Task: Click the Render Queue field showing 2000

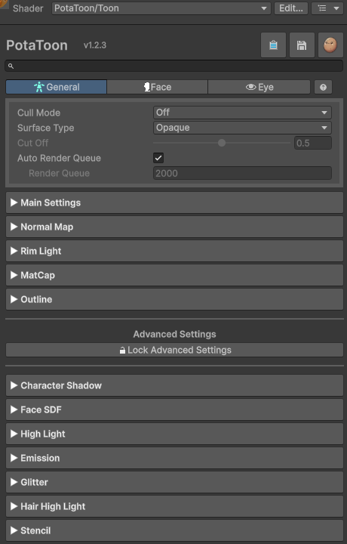Action: (242, 173)
